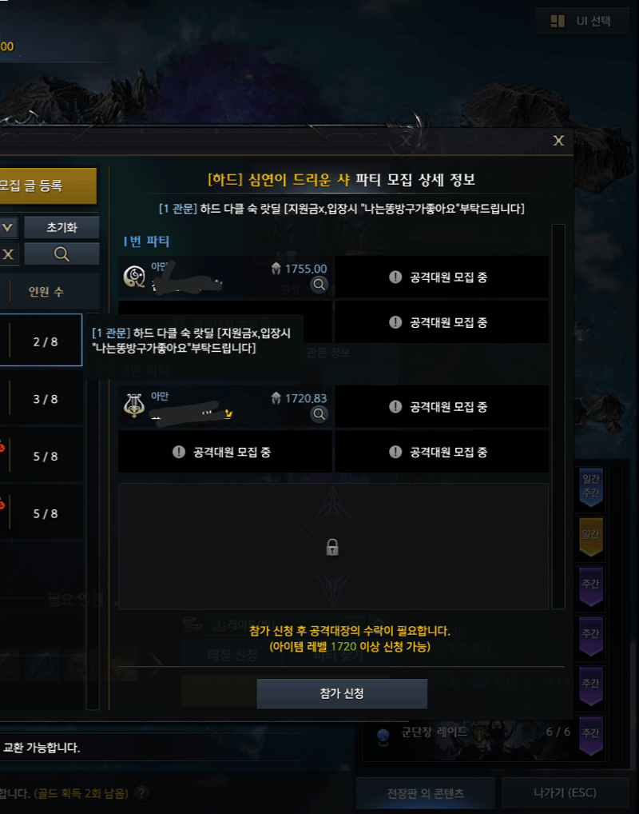This screenshot has width=639, height=814.
Task: Click the party detail vertical scrollbar
Action: point(558,417)
